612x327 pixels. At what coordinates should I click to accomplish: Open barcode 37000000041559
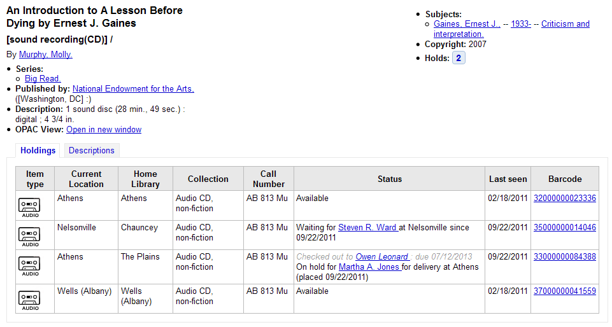point(564,291)
